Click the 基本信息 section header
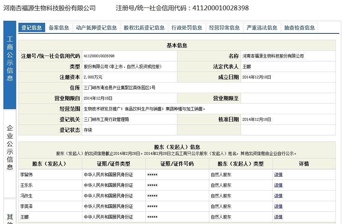This screenshot has width=342, height=224. (177, 45)
